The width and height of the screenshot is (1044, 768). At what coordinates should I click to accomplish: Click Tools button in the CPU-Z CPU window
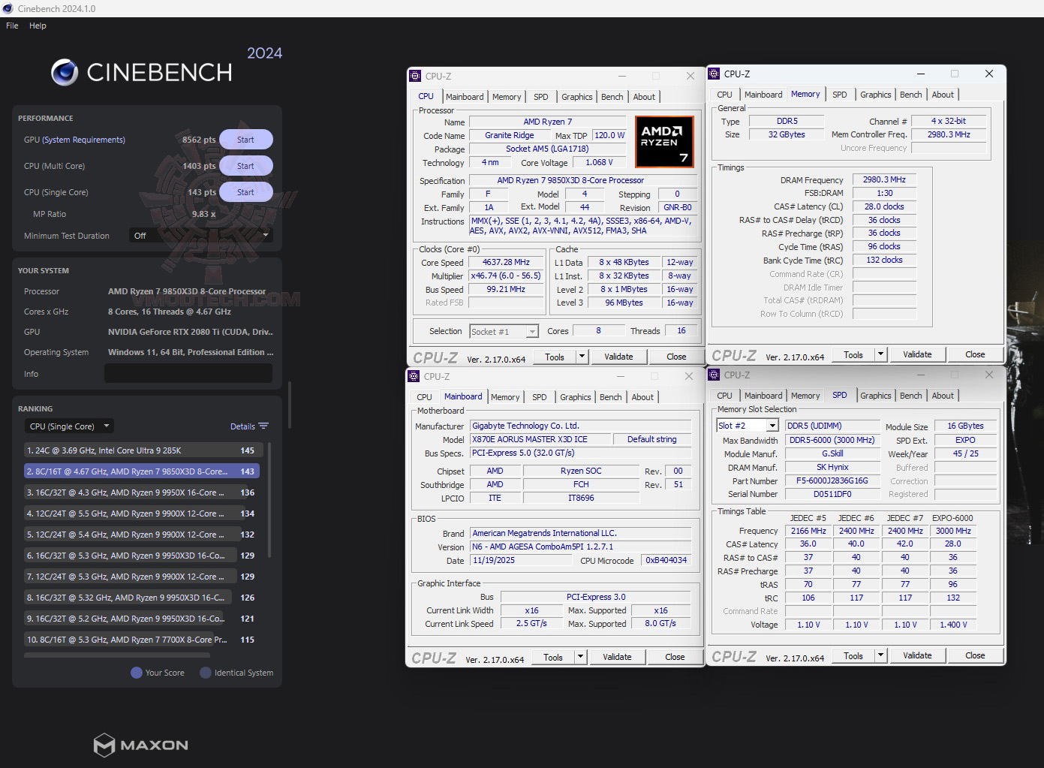tap(555, 357)
